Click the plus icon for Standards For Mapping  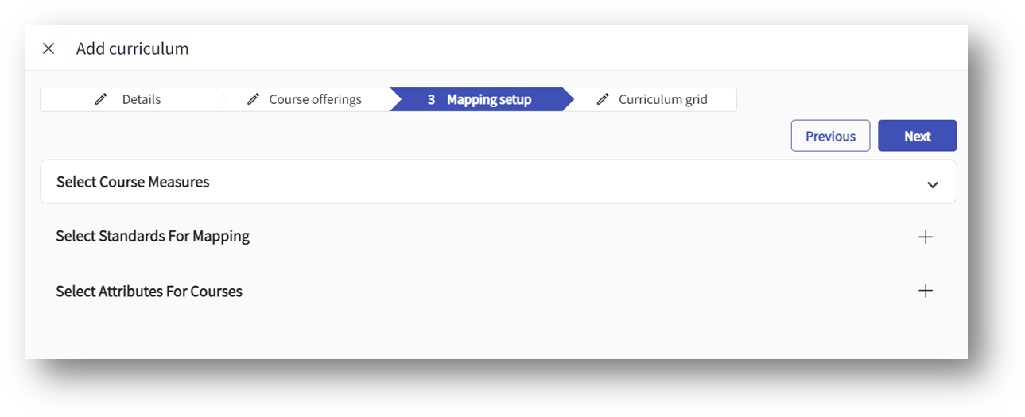pos(925,237)
